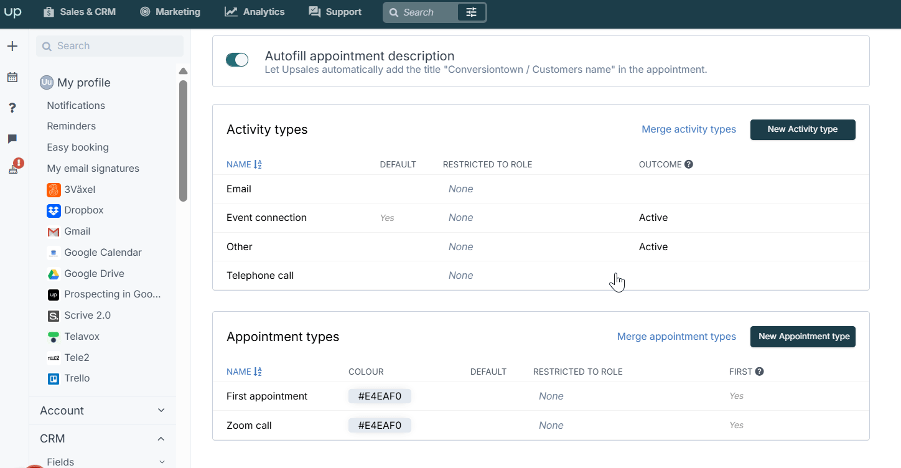Click the Scrive 2.0 icon
This screenshot has width=901, height=468.
(x=54, y=316)
